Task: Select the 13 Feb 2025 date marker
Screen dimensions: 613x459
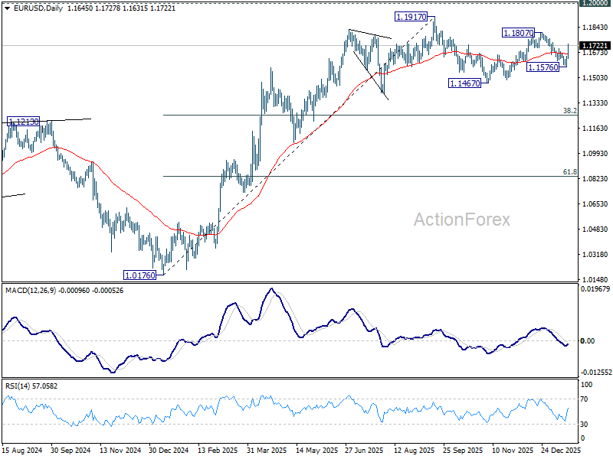Action: 218,451
